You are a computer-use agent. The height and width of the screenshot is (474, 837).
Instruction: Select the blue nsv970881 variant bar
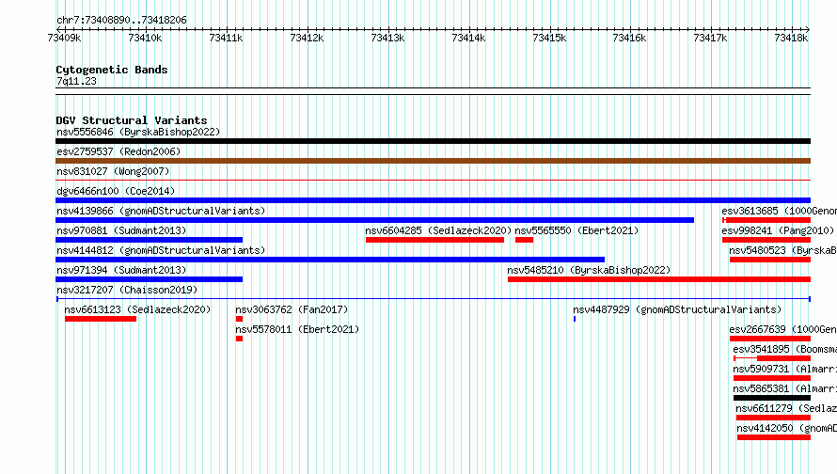[x=149, y=240]
